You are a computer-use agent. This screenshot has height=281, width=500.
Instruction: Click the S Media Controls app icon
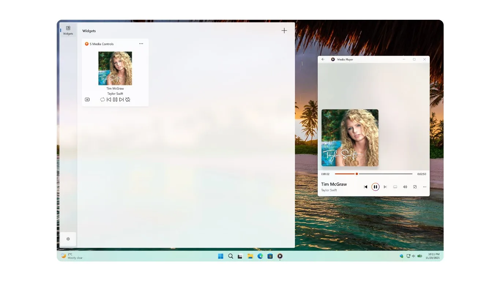point(87,44)
